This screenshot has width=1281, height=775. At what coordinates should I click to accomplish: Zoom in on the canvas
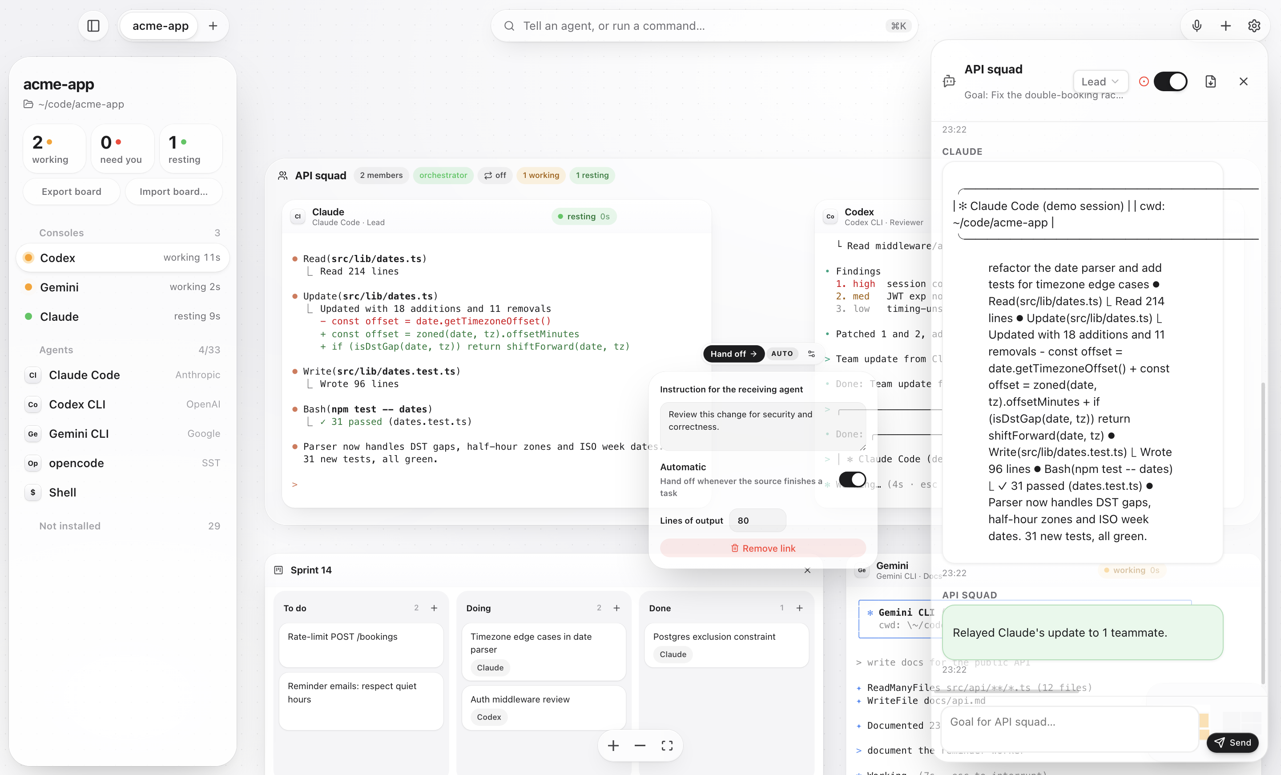[613, 746]
